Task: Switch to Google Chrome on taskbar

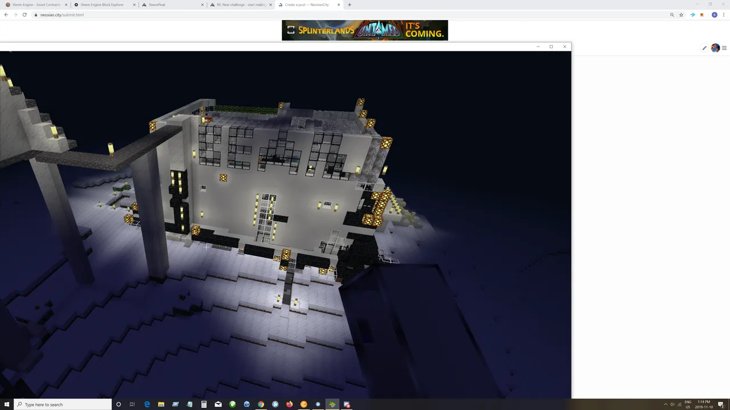Action: [x=261, y=404]
